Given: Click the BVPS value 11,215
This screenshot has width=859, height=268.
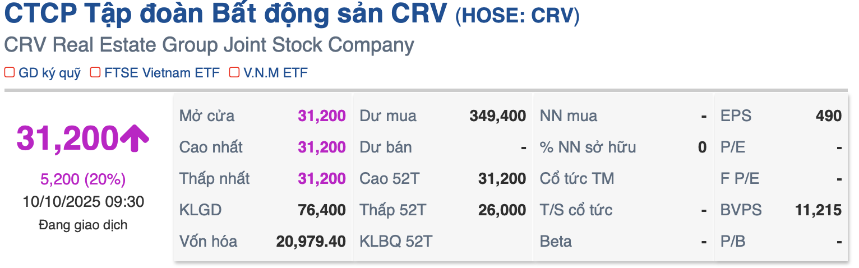Looking at the screenshot, I should click(x=818, y=210).
